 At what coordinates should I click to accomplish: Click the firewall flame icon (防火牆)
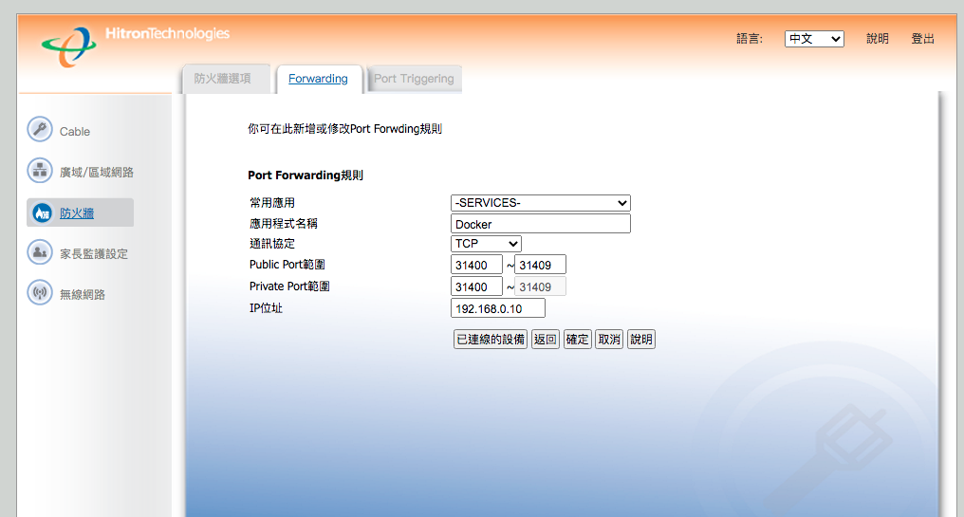click(x=42, y=212)
